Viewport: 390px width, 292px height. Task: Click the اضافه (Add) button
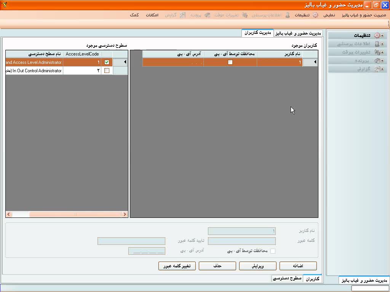[298, 266]
